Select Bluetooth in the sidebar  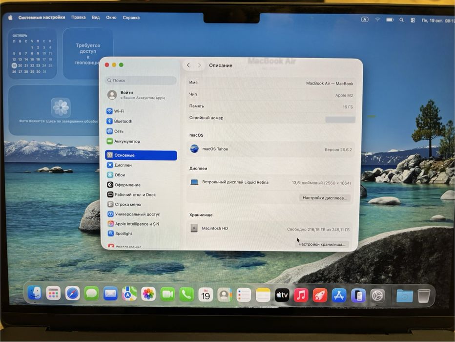coord(141,121)
